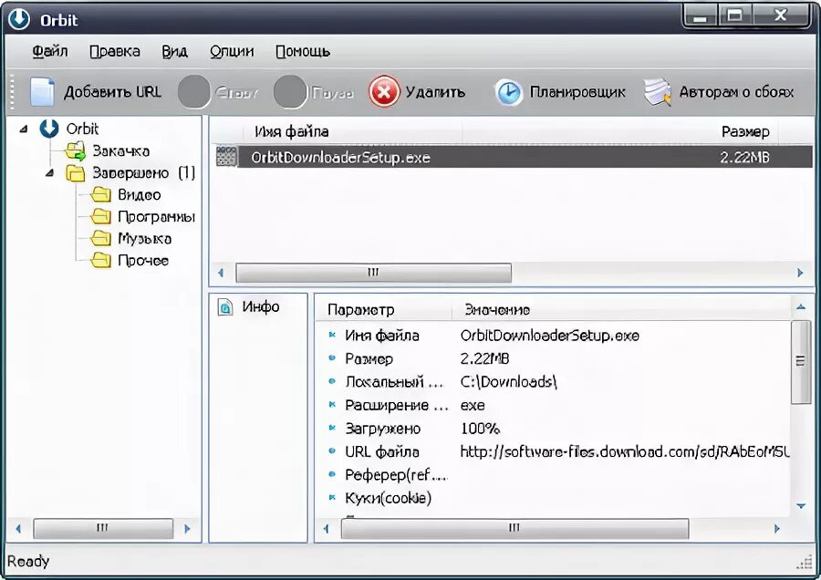Screen dimensions: 821x580
Task: Select the Видео tree item
Action: point(140,195)
